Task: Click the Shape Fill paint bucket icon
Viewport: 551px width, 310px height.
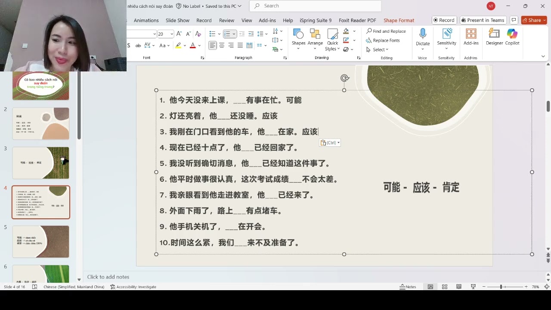Action: 346,31
